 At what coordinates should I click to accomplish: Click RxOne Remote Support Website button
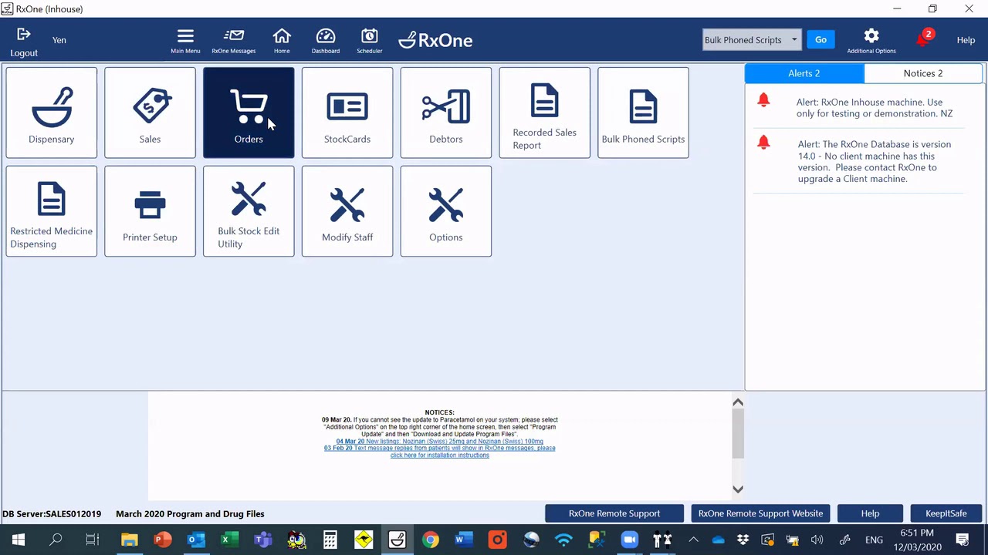coord(760,513)
